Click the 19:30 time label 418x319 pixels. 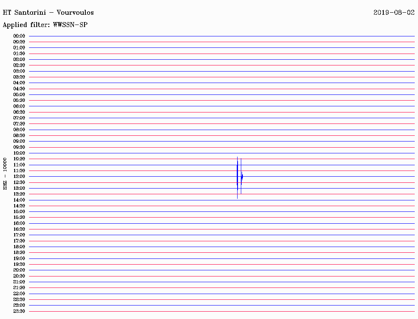coord(19,265)
